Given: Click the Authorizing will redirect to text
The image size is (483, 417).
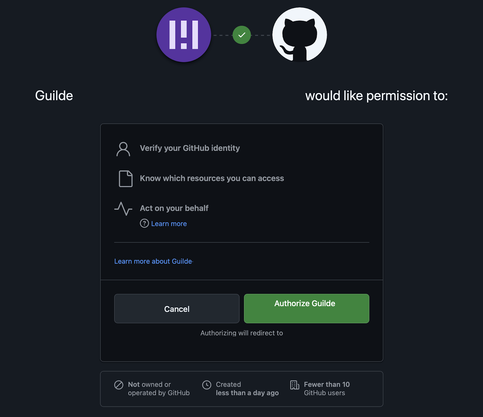Looking at the screenshot, I should point(241,333).
